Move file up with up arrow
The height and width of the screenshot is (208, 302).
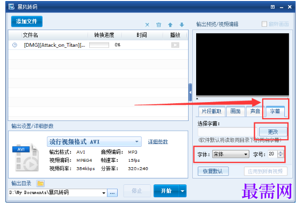click(170, 25)
